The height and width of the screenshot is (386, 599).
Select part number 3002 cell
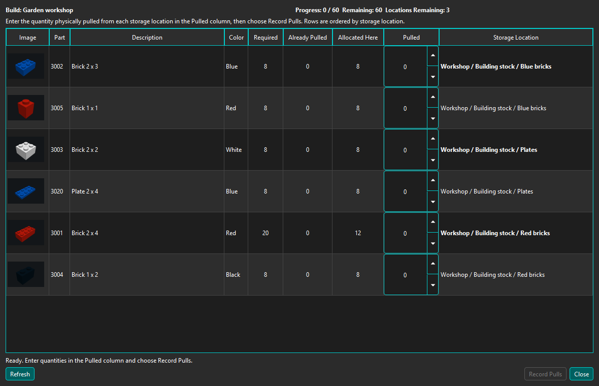pyautogui.click(x=59, y=67)
